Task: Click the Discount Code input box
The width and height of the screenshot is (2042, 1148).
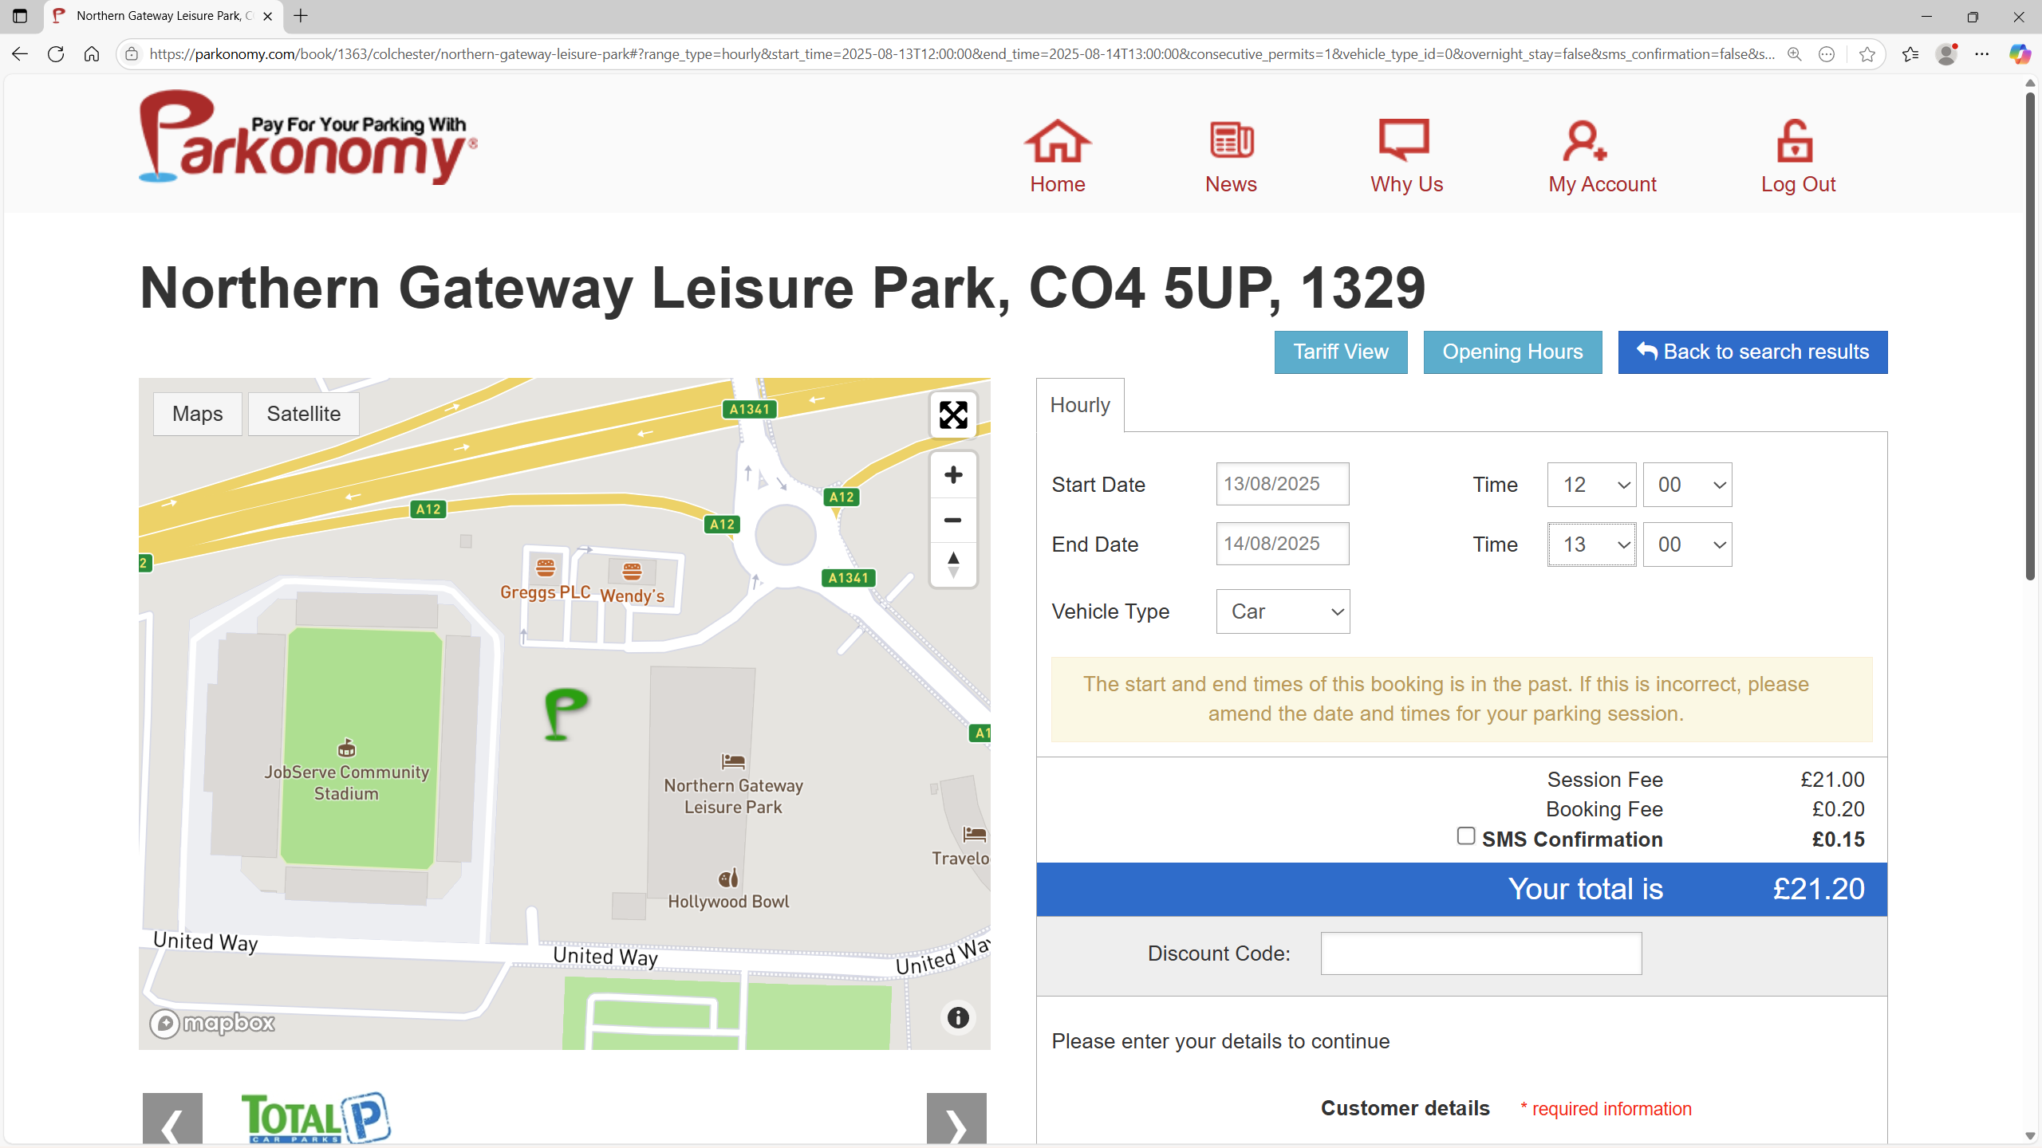Action: 1481,953
